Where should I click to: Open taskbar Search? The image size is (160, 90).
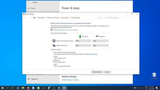[7, 88]
